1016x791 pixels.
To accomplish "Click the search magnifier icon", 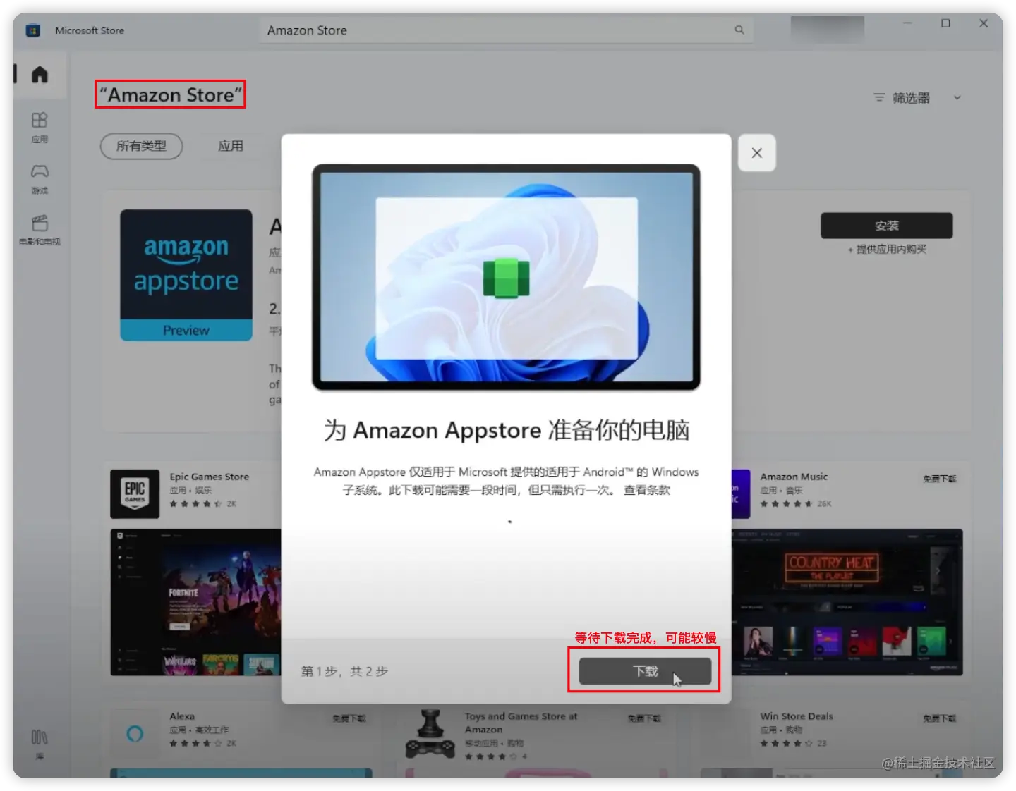I will point(739,30).
